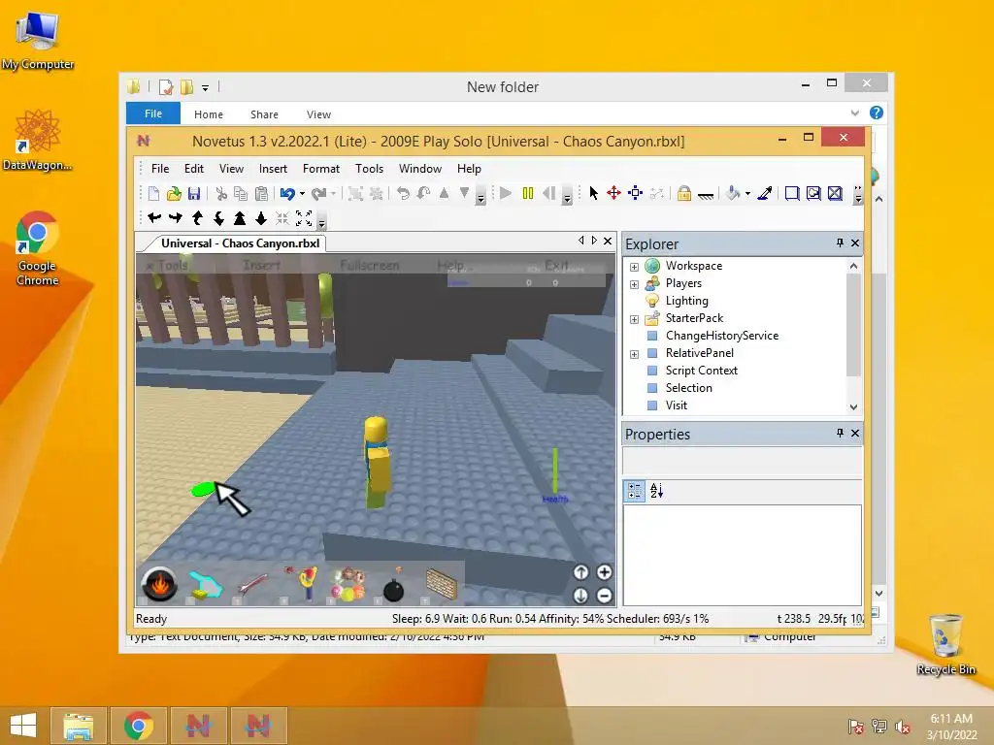The height and width of the screenshot is (745, 994).
Task: Open the Novetus File menu
Action: tap(160, 169)
